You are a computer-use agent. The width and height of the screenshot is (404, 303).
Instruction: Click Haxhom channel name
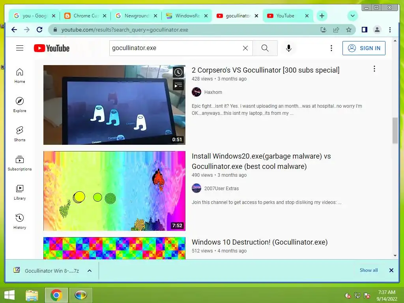(x=213, y=92)
